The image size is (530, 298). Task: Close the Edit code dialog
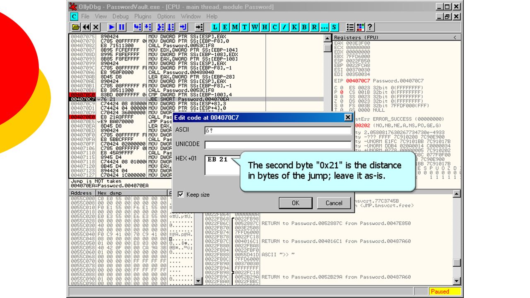tap(348, 118)
